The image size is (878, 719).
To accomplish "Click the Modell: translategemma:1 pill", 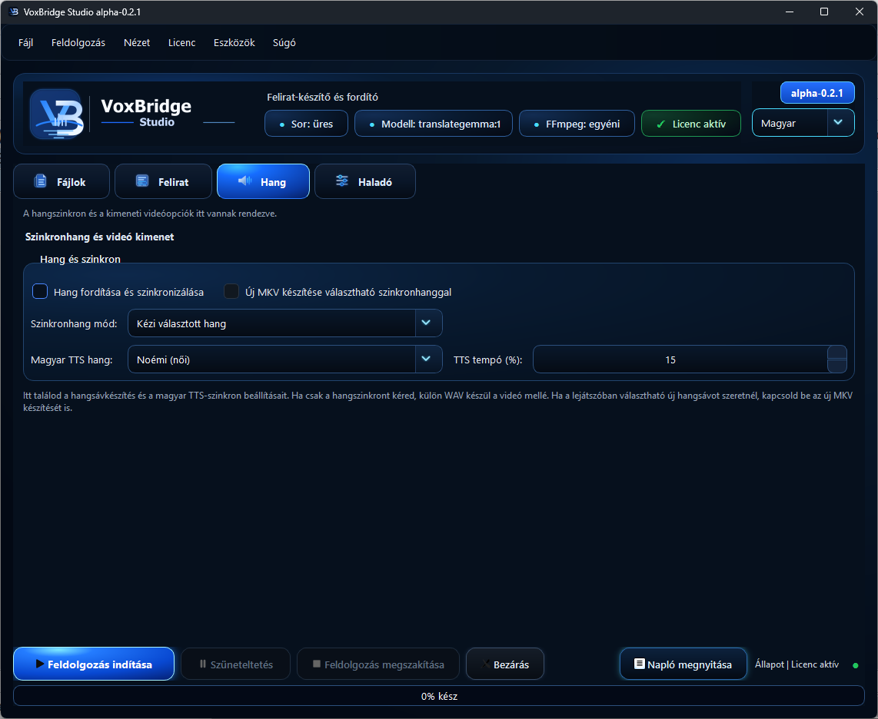I will click(434, 124).
